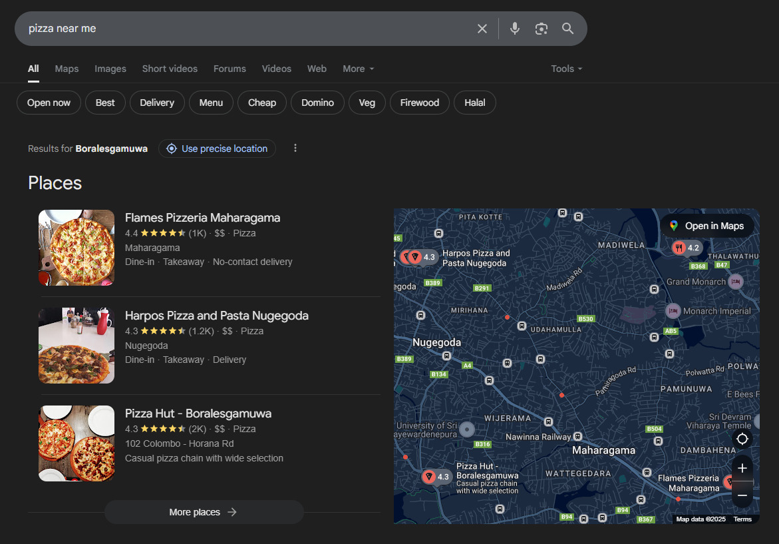The height and width of the screenshot is (544, 779).
Task: Click the 4.2 rated restaurant map pin
Action: (x=686, y=248)
